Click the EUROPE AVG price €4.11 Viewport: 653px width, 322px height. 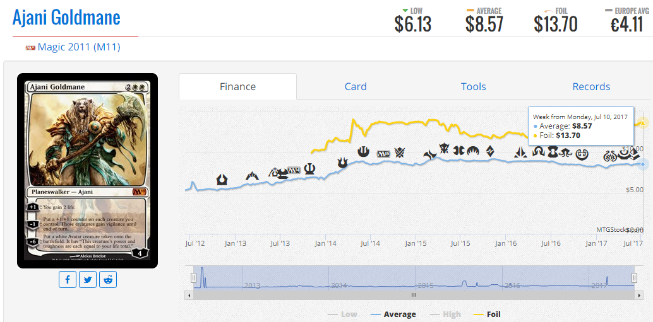[x=627, y=25]
